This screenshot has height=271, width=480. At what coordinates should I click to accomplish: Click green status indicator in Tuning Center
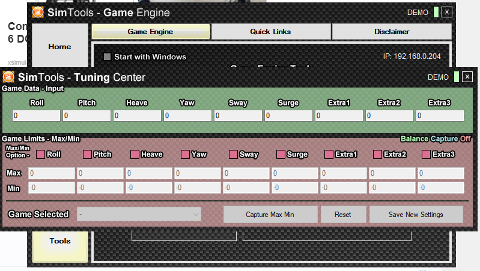click(x=457, y=77)
